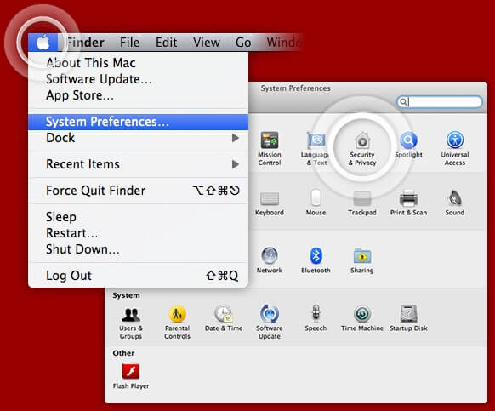Choose App Store... menu entry

tap(138, 95)
